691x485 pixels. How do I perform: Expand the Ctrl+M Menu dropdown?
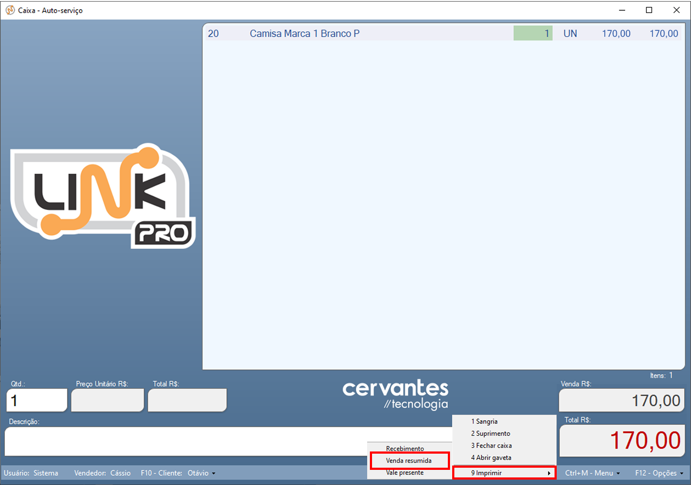click(592, 473)
